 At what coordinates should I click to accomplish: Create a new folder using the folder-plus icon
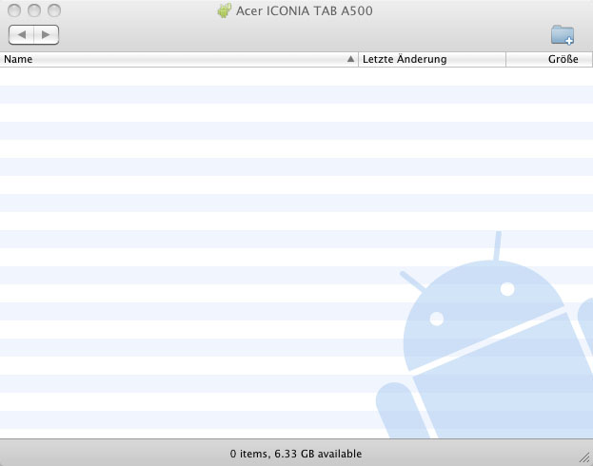tap(563, 35)
